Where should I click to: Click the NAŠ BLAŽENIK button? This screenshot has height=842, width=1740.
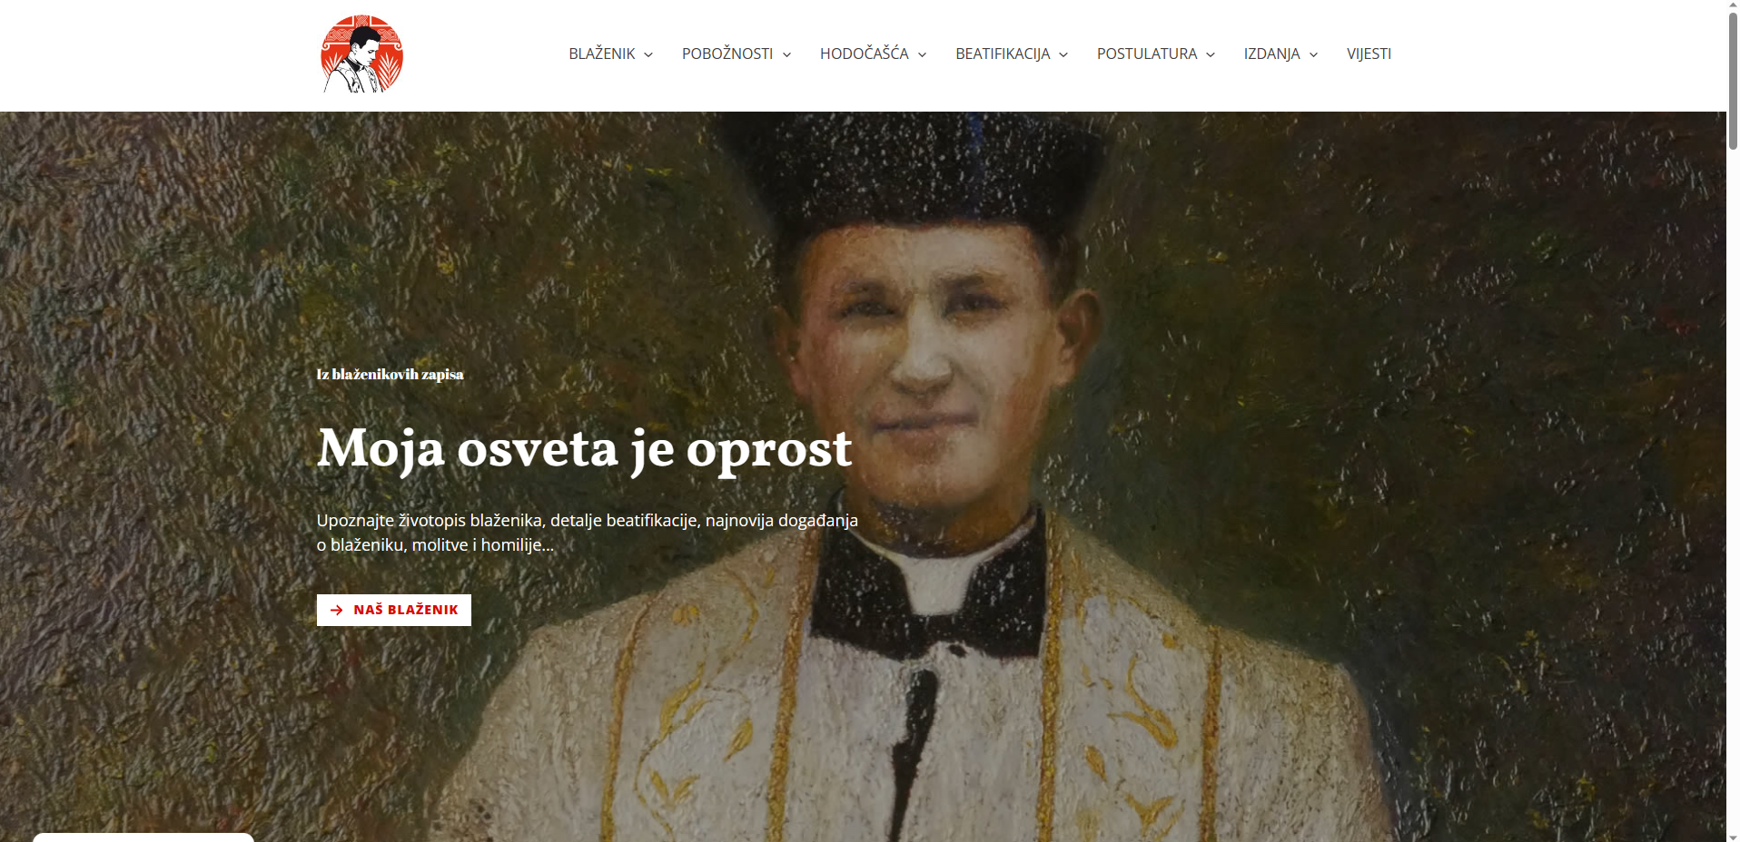tap(394, 611)
